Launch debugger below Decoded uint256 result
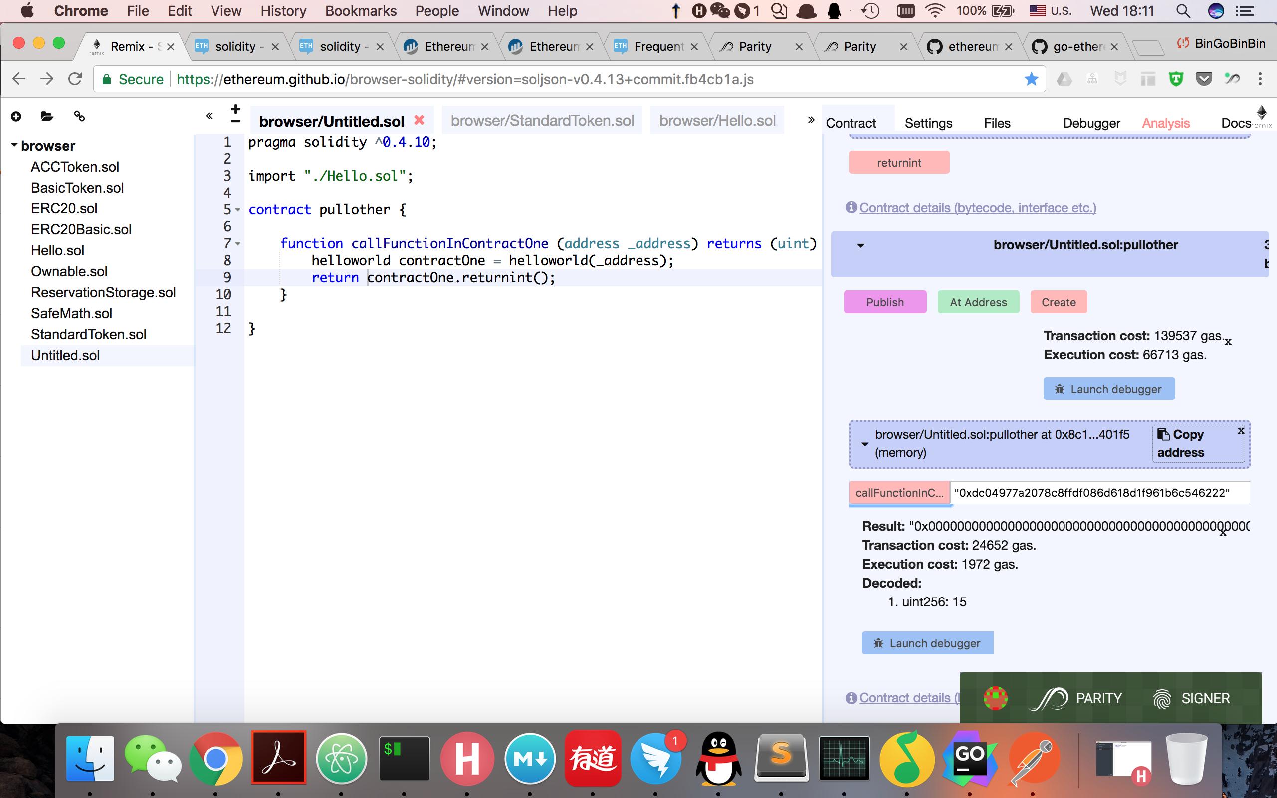Viewport: 1277px width, 798px height. coord(928,643)
